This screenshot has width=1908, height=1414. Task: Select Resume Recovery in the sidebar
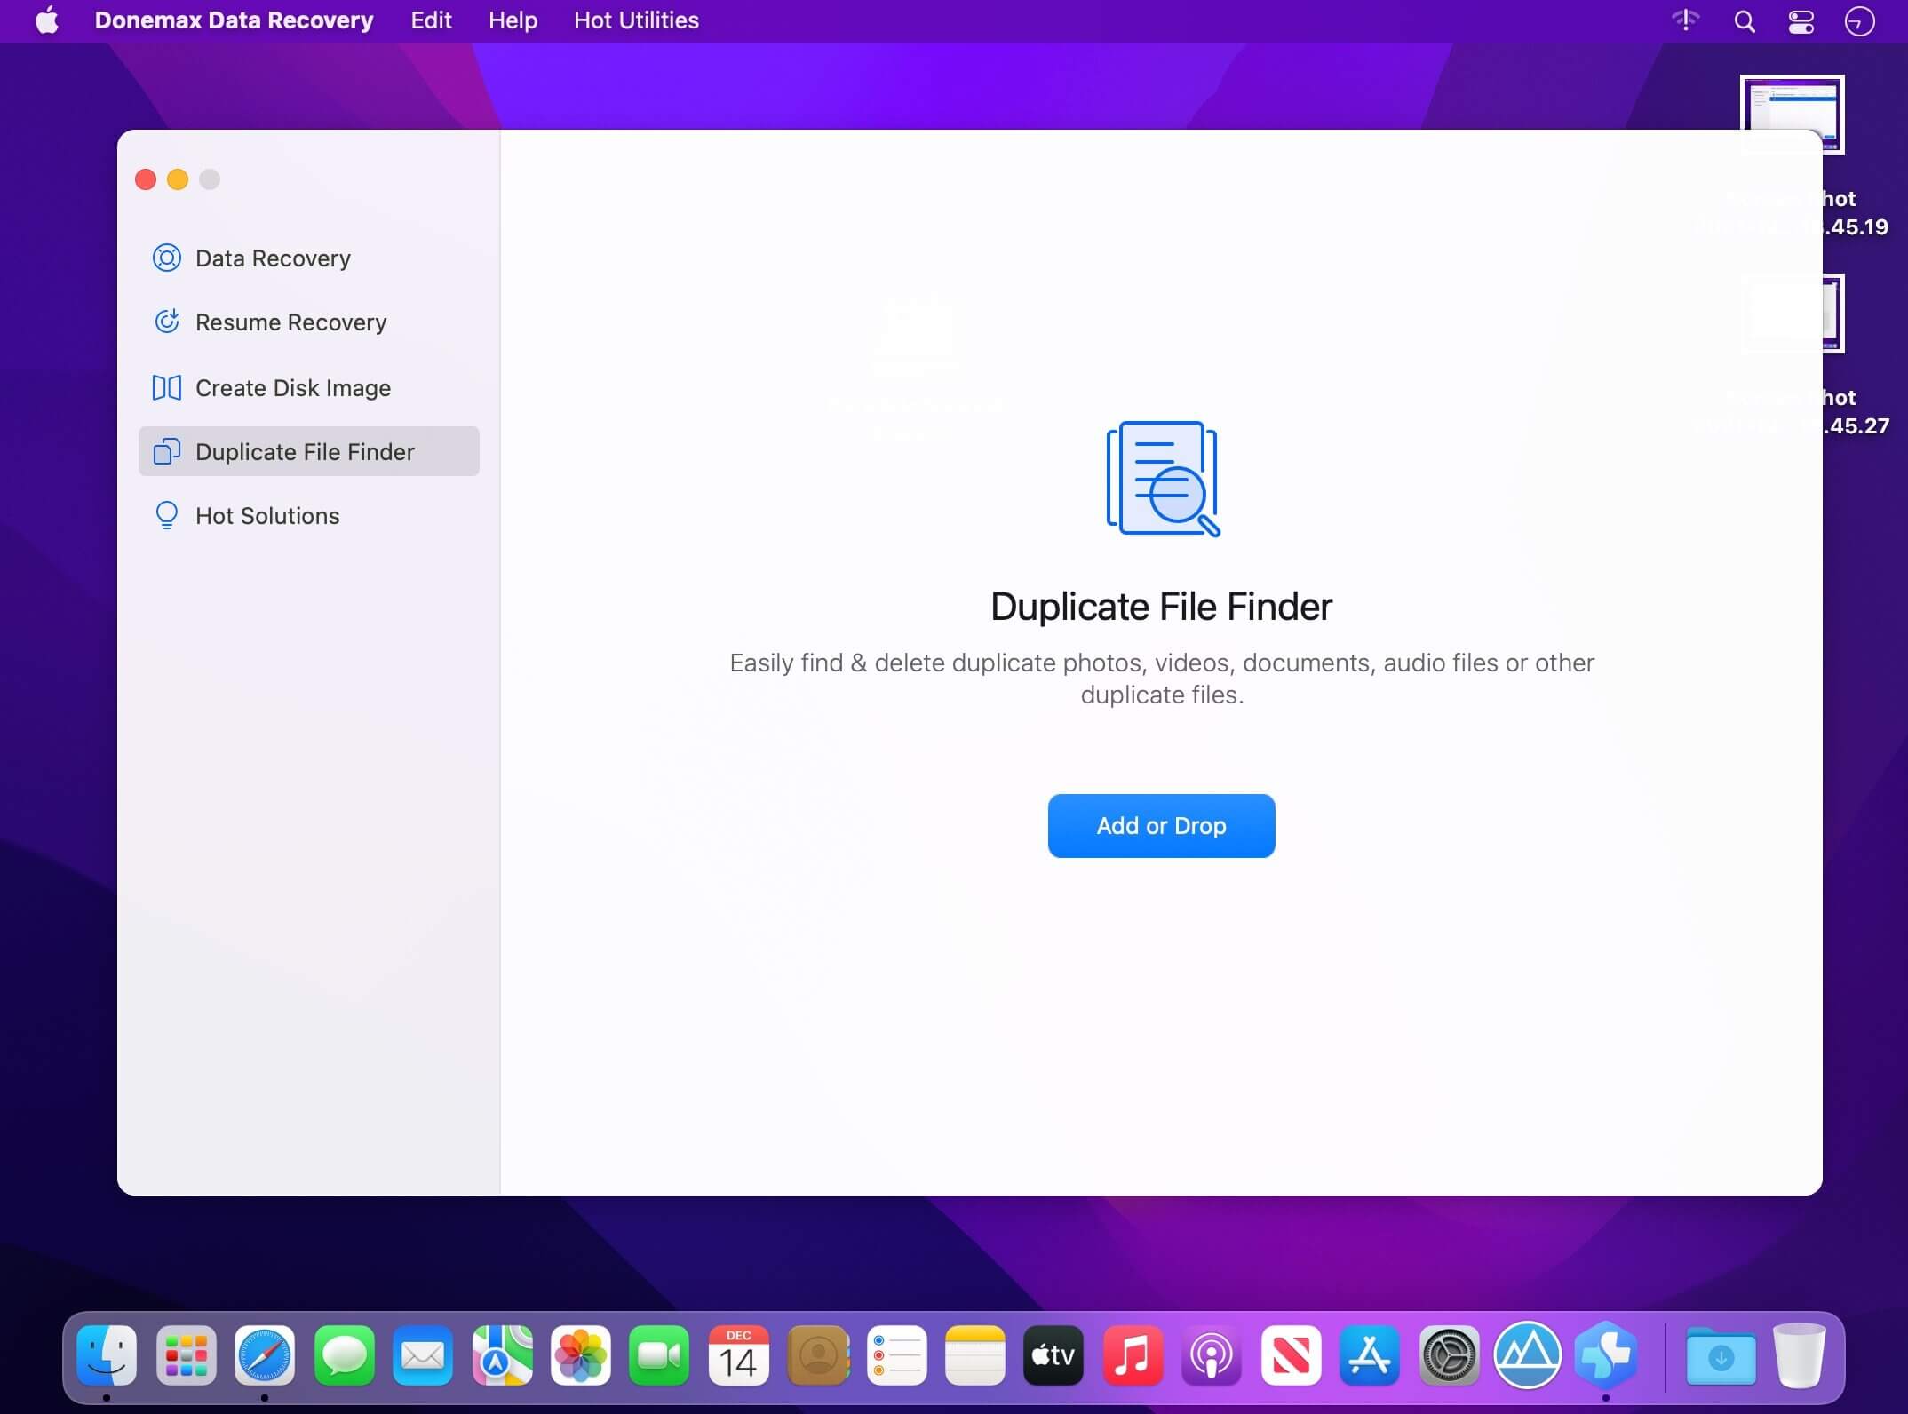[308, 322]
